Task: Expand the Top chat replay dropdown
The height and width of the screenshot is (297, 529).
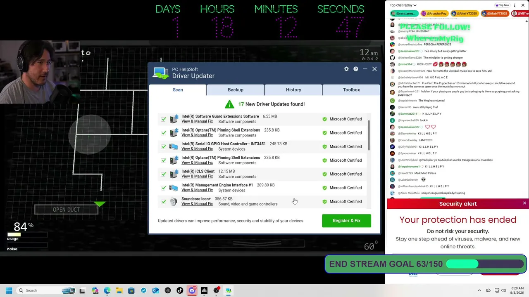Action: tap(403, 5)
